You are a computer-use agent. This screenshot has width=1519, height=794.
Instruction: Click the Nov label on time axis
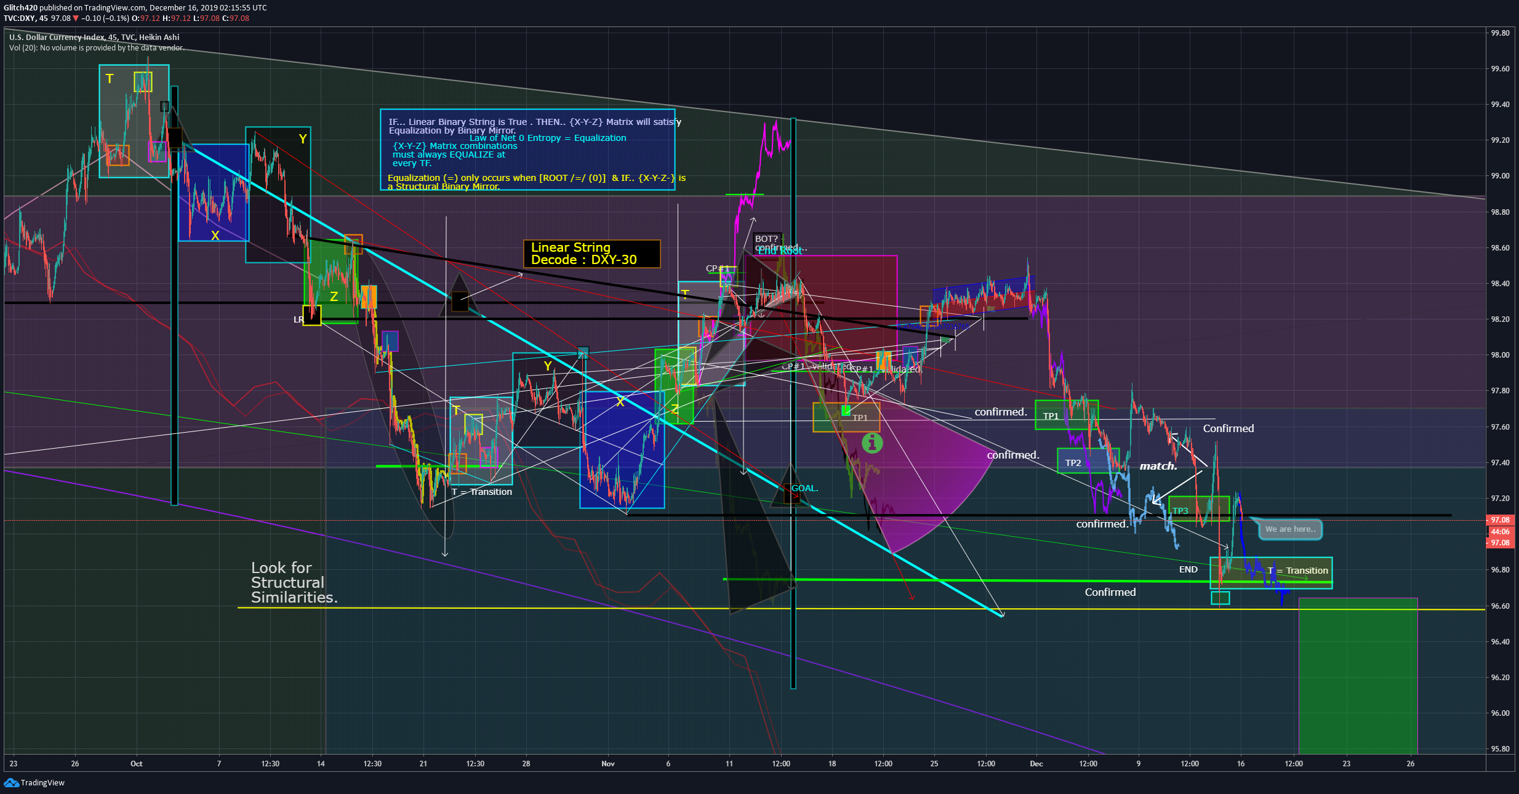tap(608, 764)
